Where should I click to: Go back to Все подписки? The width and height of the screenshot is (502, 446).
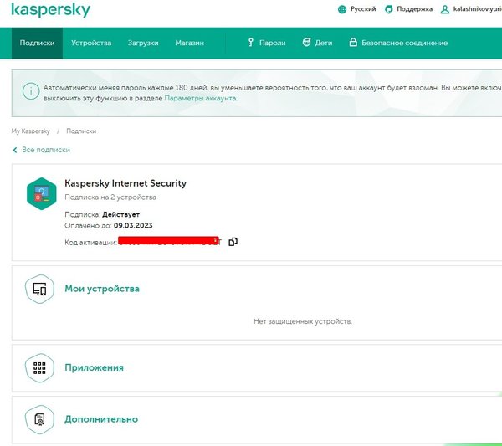[46, 150]
